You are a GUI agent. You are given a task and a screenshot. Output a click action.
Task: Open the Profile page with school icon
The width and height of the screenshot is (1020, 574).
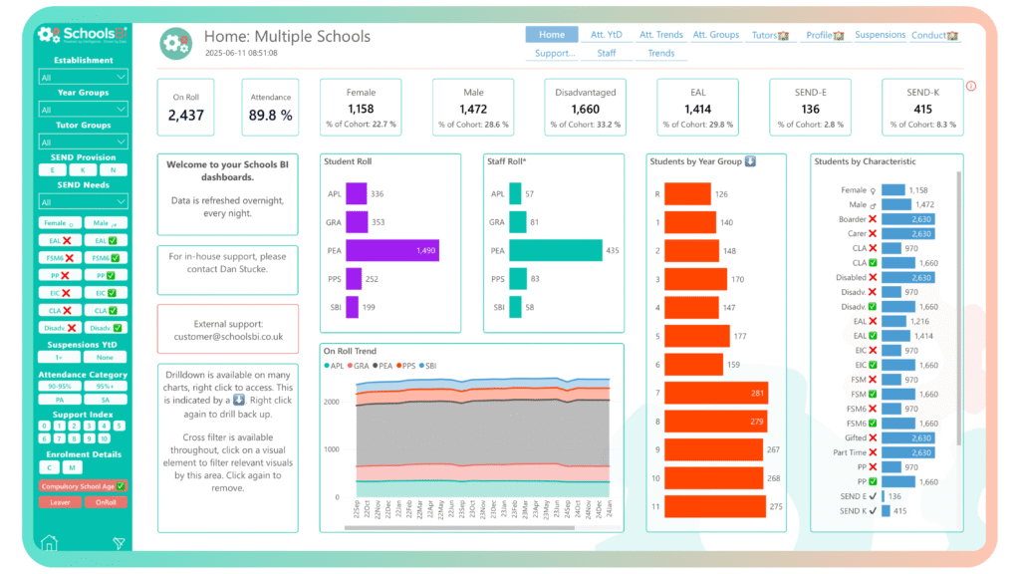point(825,35)
